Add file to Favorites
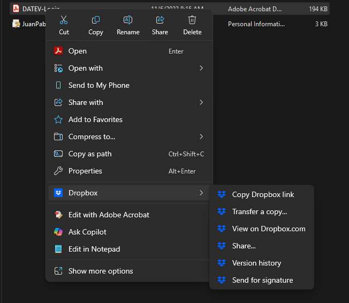Image resolution: width=349 pixels, height=303 pixels. [95, 120]
